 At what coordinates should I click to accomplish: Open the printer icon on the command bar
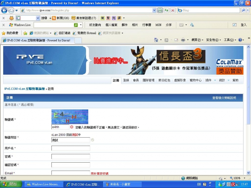pos(183,40)
